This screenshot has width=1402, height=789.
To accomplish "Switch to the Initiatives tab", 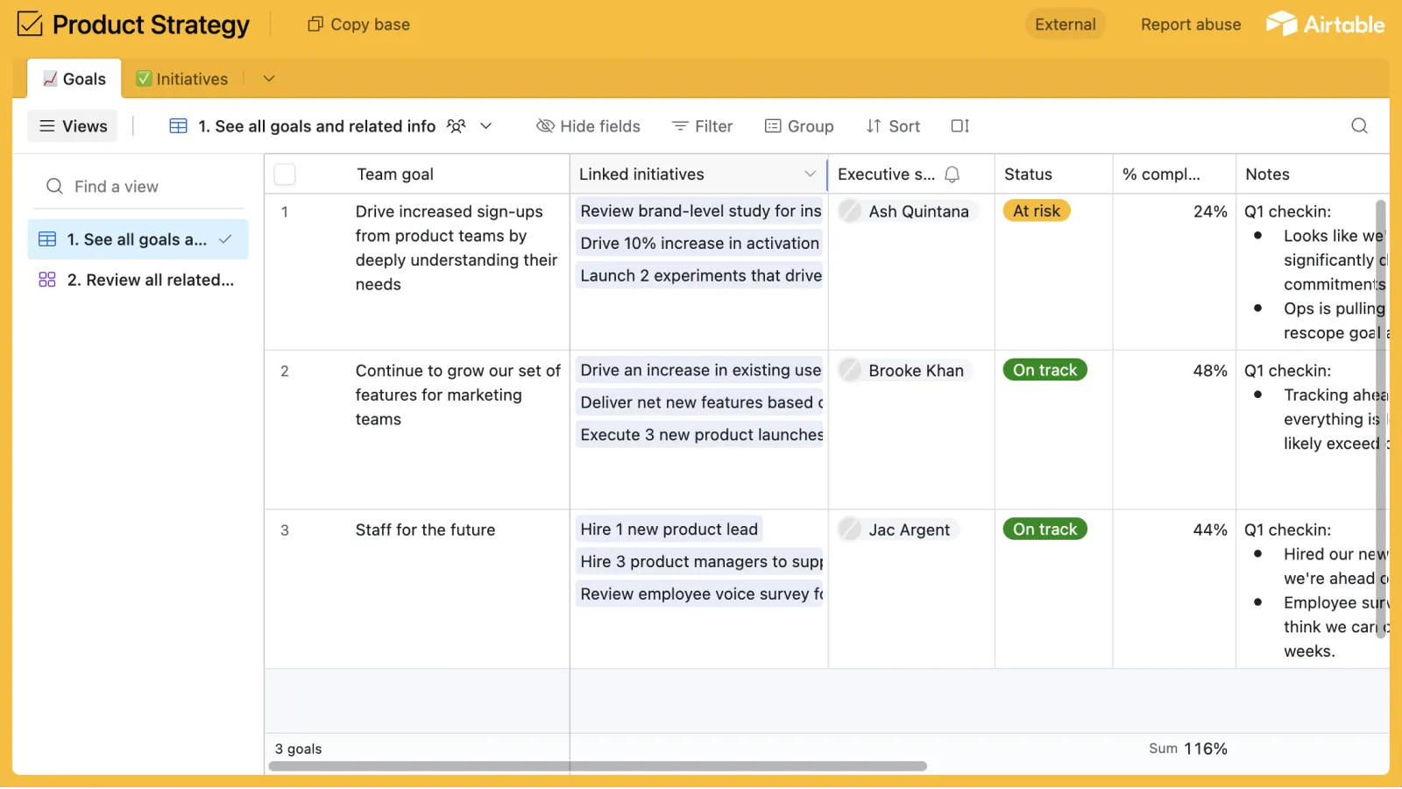I will 182,79.
